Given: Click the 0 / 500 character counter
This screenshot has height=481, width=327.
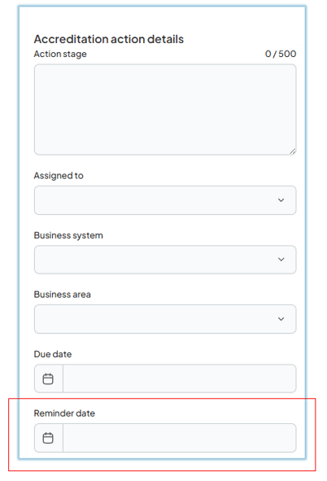Looking at the screenshot, I should pos(281,54).
